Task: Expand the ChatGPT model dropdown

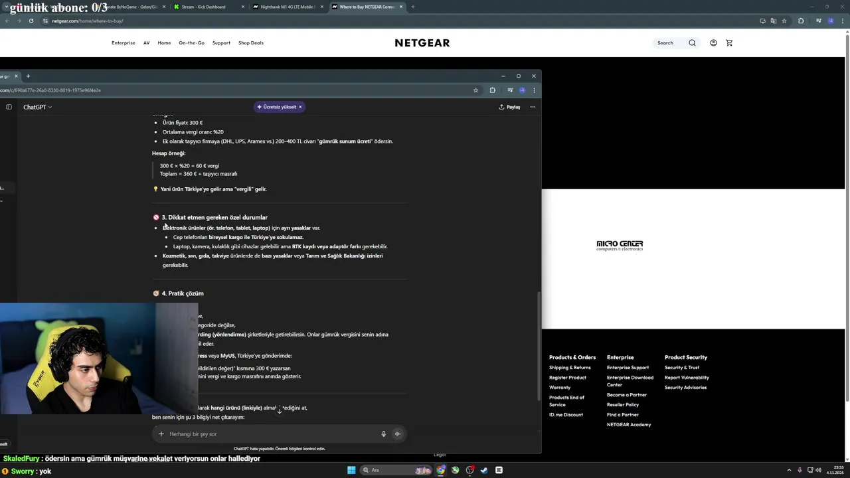Action: pyautogui.click(x=38, y=107)
